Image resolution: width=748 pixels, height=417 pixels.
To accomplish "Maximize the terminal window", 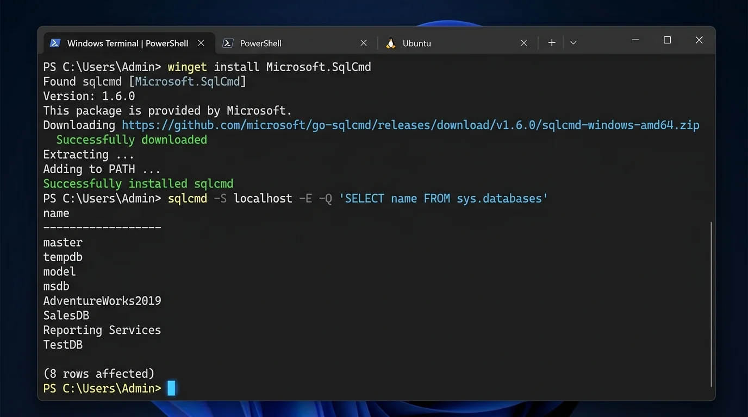I will 668,40.
